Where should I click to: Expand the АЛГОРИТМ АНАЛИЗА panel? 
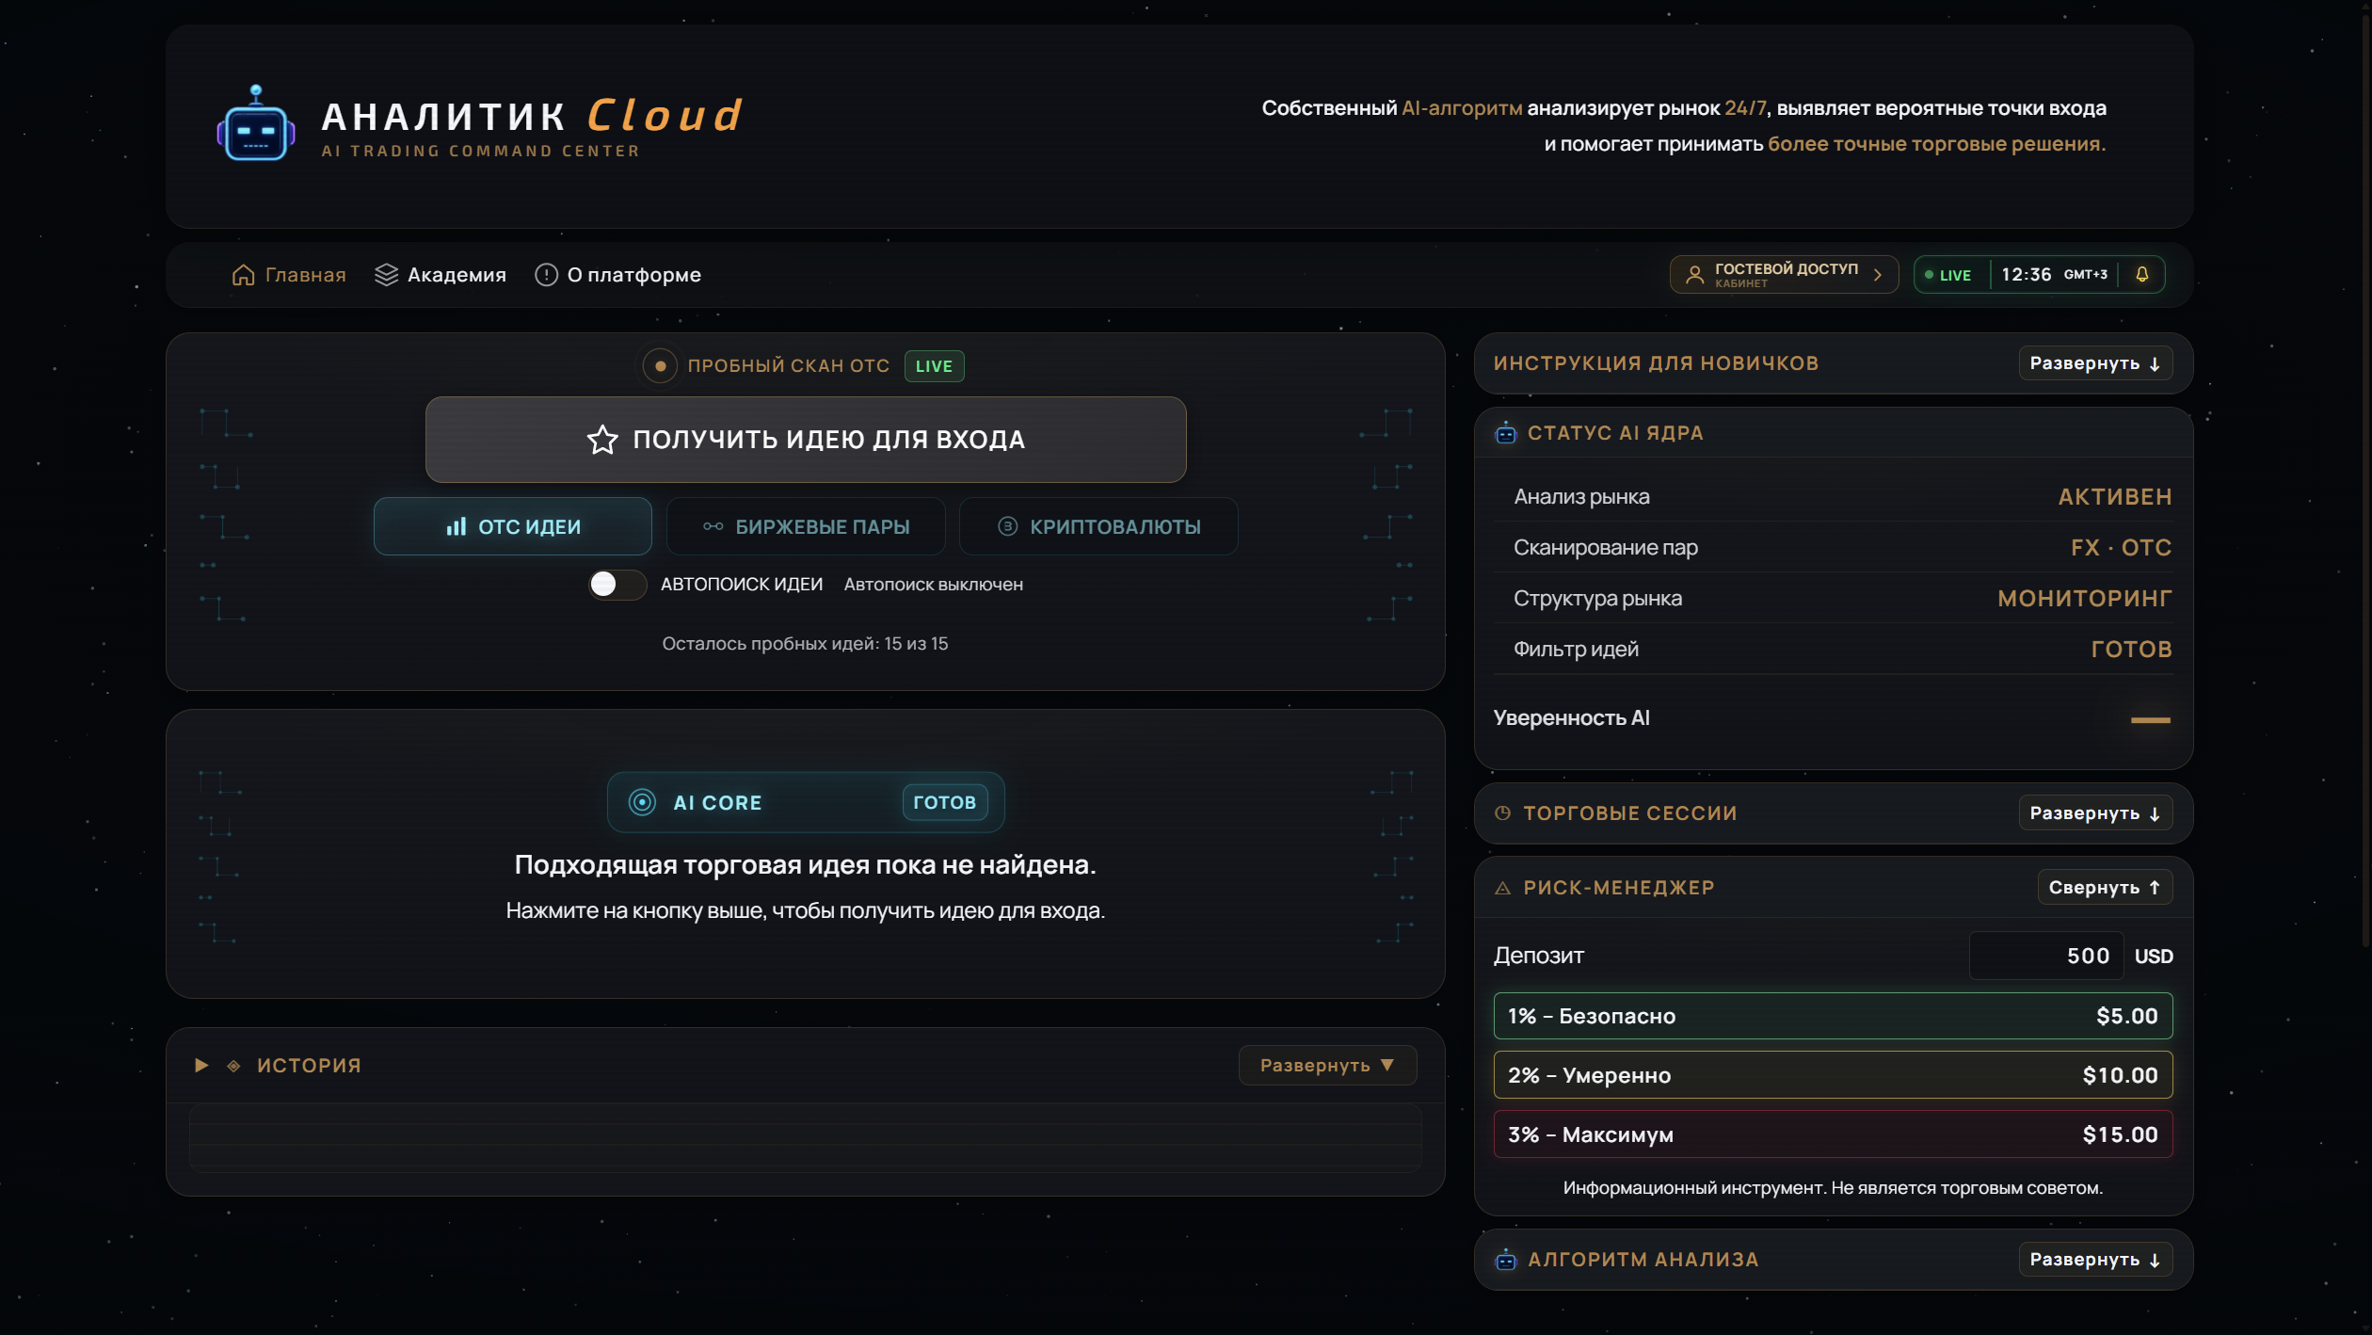pos(2095,1260)
